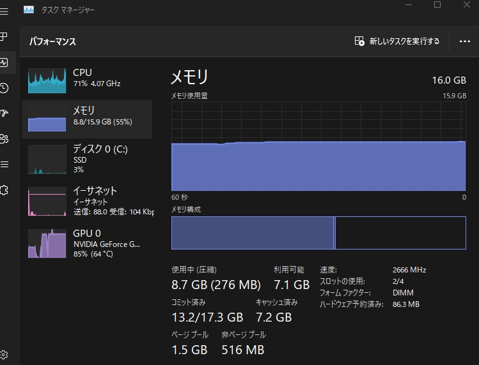
Task: Open the Services puzzle icon
Action: (x=4, y=190)
